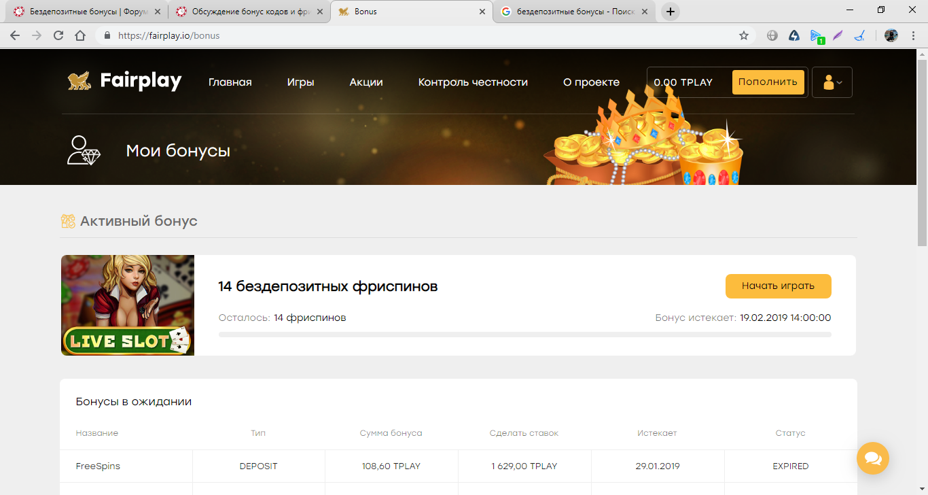Open the Акции menu item
This screenshot has height=495, width=928.
(x=366, y=82)
